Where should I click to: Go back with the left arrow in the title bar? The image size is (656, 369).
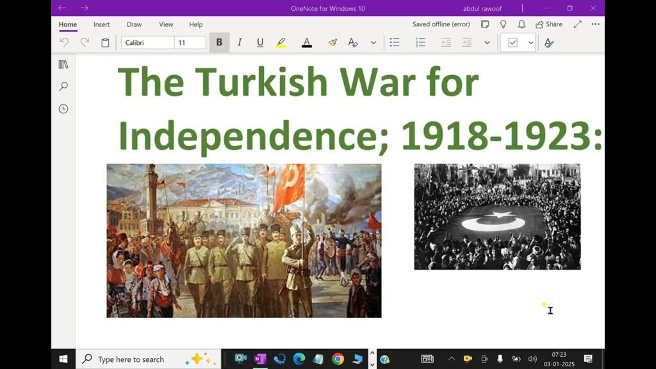(x=62, y=8)
